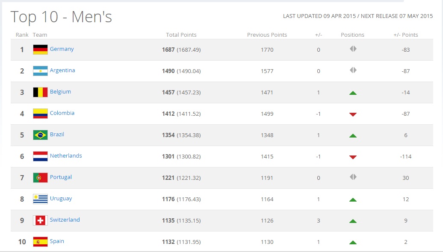Click the Switzerland flag icon
This screenshot has width=443, height=252.
pyautogui.click(x=40, y=220)
